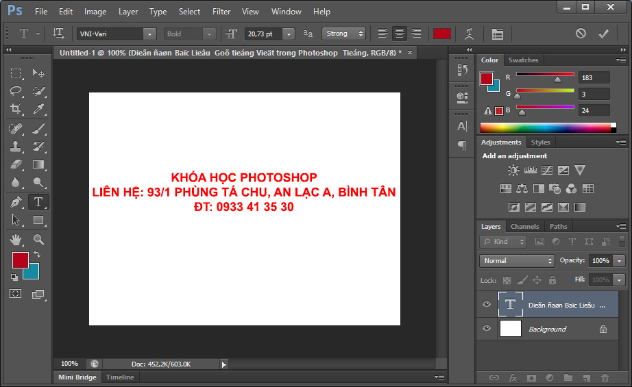Screen dimensions: 632x387
Task: Align text left
Action: (383, 34)
